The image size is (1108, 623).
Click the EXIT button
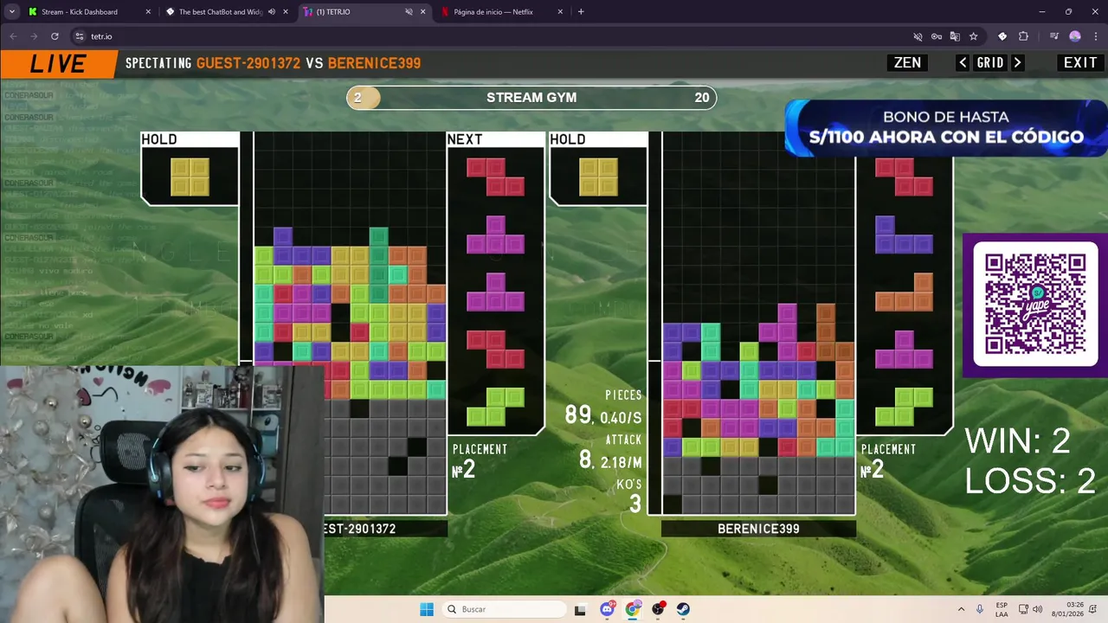tap(1080, 63)
